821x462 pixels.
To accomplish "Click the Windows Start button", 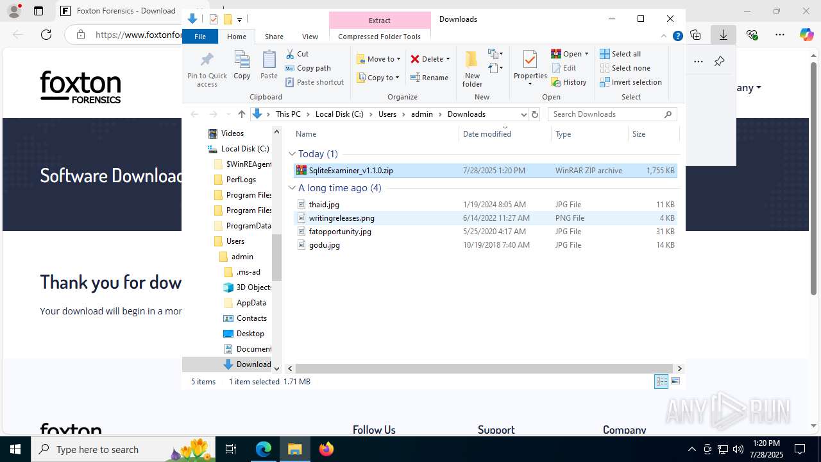I will 15,449.
